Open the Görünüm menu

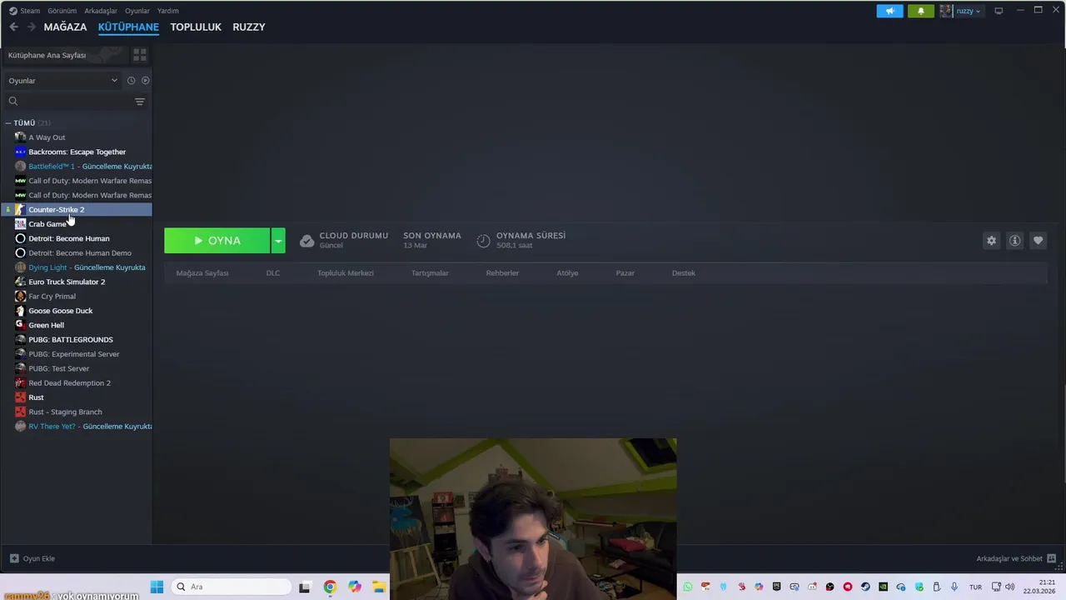click(62, 11)
